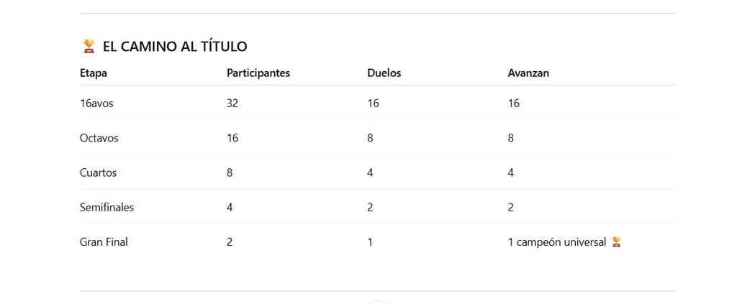Click the partially visible circle button at the bottom

coord(377,302)
